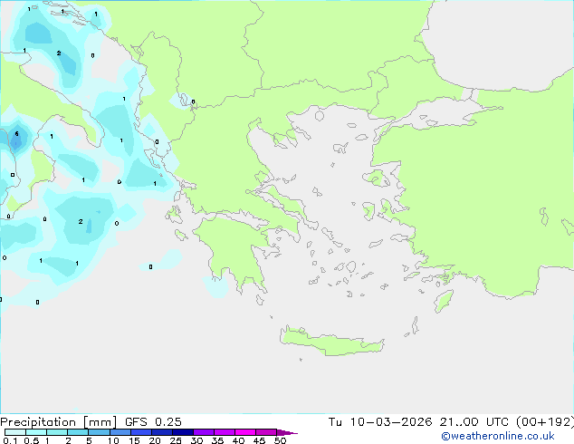574x444 pixels.
Task: Pick the 20–25 mm legend swatch
Action: [161, 432]
